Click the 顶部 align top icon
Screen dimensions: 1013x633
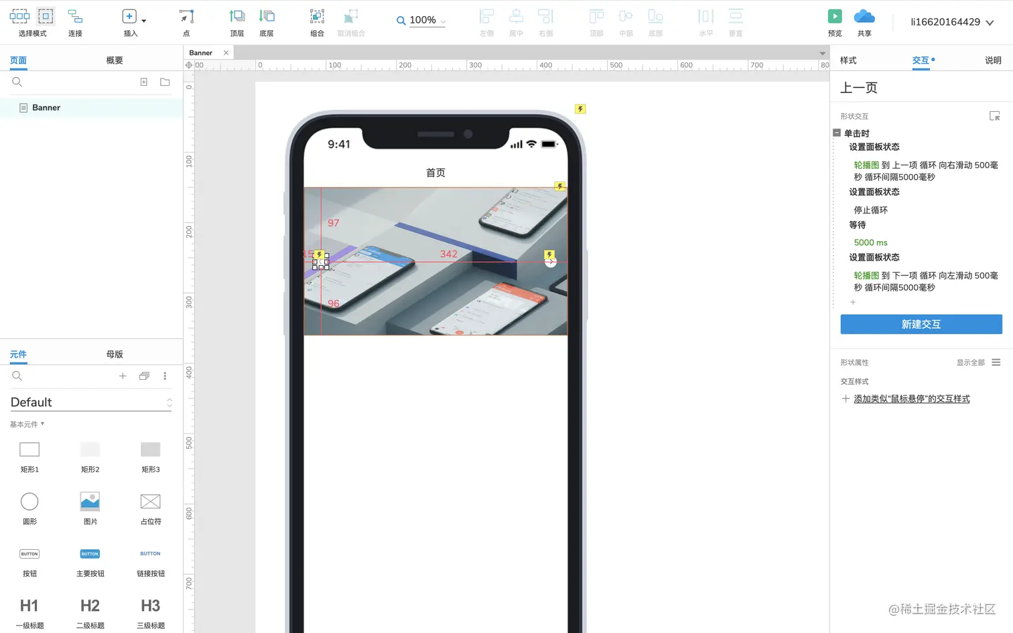click(596, 17)
